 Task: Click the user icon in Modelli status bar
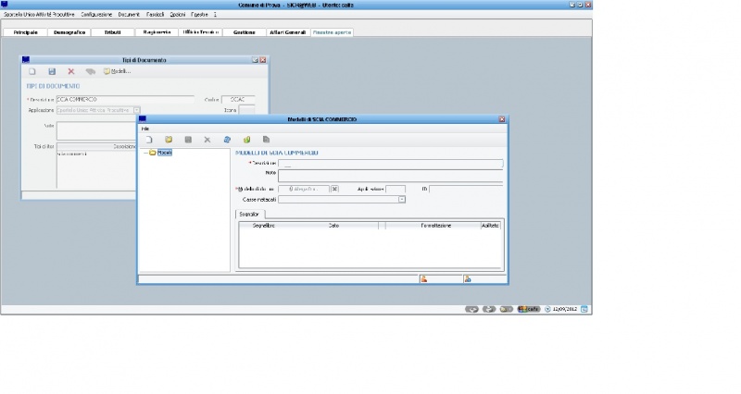click(x=424, y=277)
